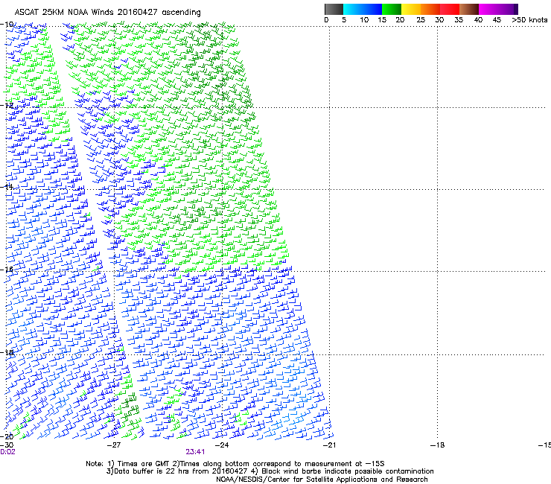Click the '>50 knots' legend label
The image size is (551, 484).
pos(529,20)
